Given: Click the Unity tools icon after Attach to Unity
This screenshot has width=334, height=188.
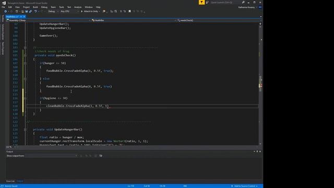Looking at the screenshot, I should click(x=104, y=11).
